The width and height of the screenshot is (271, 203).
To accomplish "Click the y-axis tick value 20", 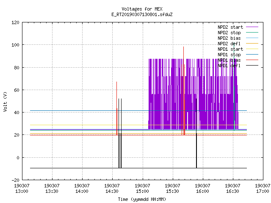I will (17, 135).
